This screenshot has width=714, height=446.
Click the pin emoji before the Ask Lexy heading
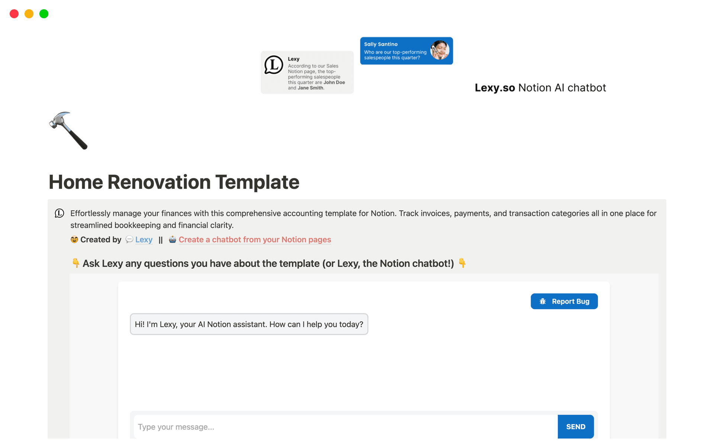(x=76, y=263)
